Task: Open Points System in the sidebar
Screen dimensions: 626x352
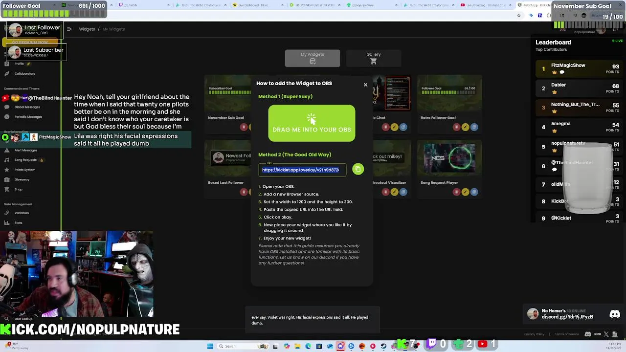Action: tap(24, 170)
